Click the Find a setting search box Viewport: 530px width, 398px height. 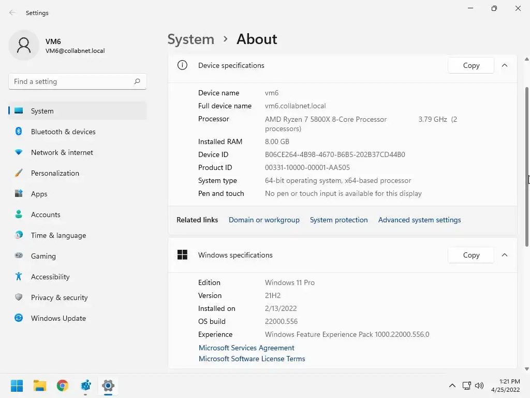click(x=78, y=81)
